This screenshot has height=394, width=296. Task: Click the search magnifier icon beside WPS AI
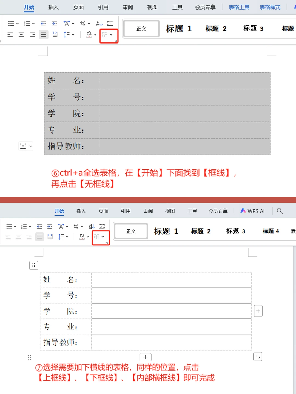(x=280, y=211)
